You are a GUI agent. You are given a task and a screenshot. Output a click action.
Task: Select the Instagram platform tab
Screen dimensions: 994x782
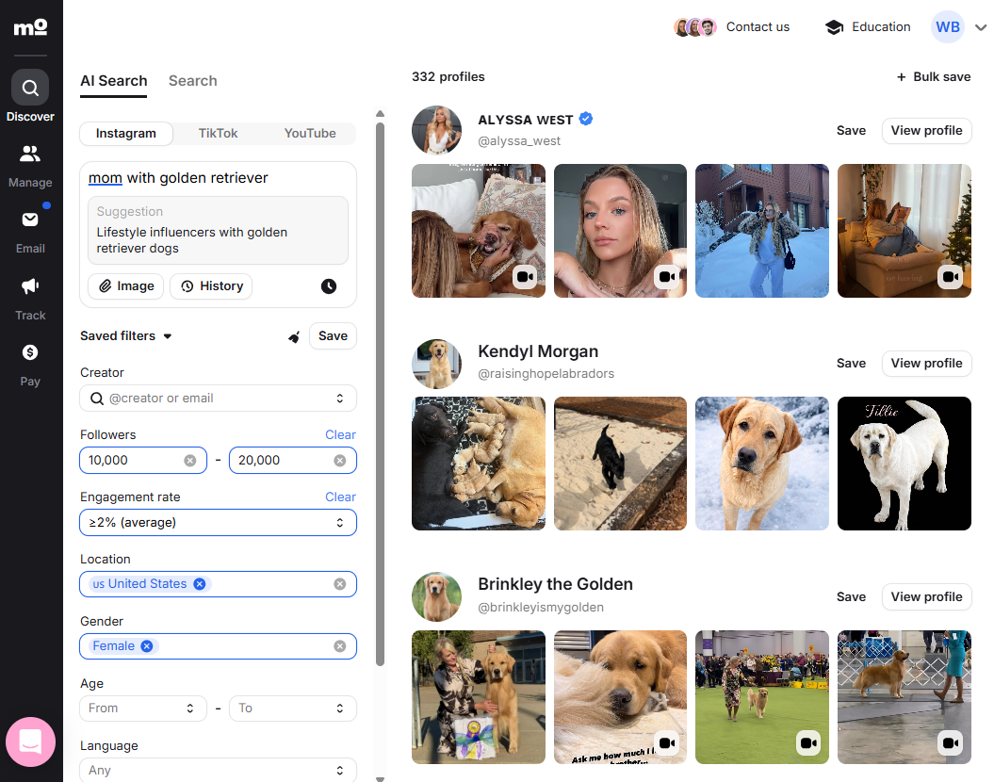[126, 134]
